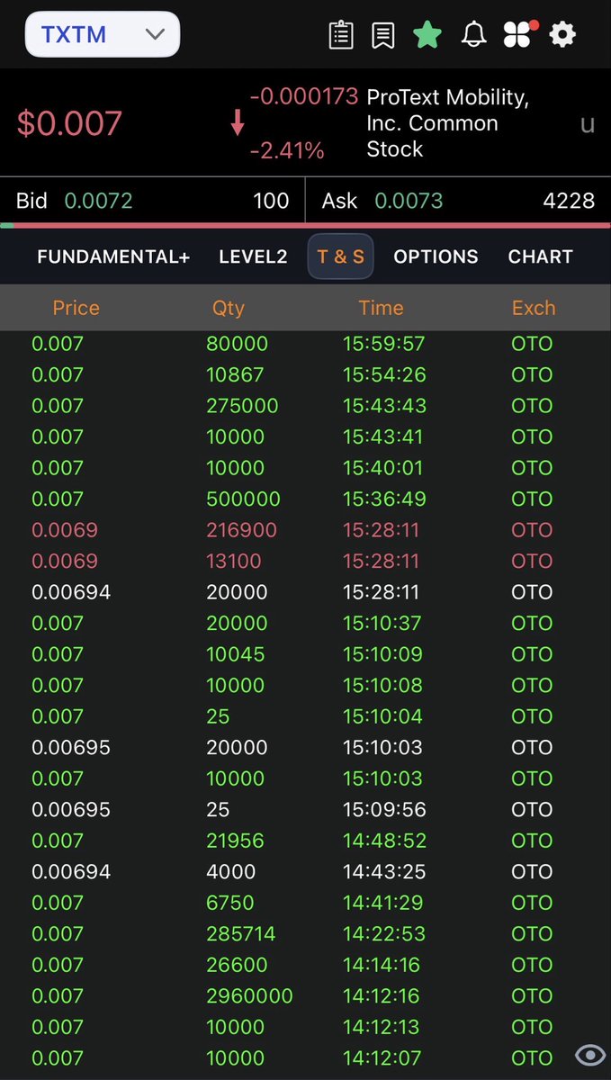
Task: Click the Exch column header
Action: 534,308
